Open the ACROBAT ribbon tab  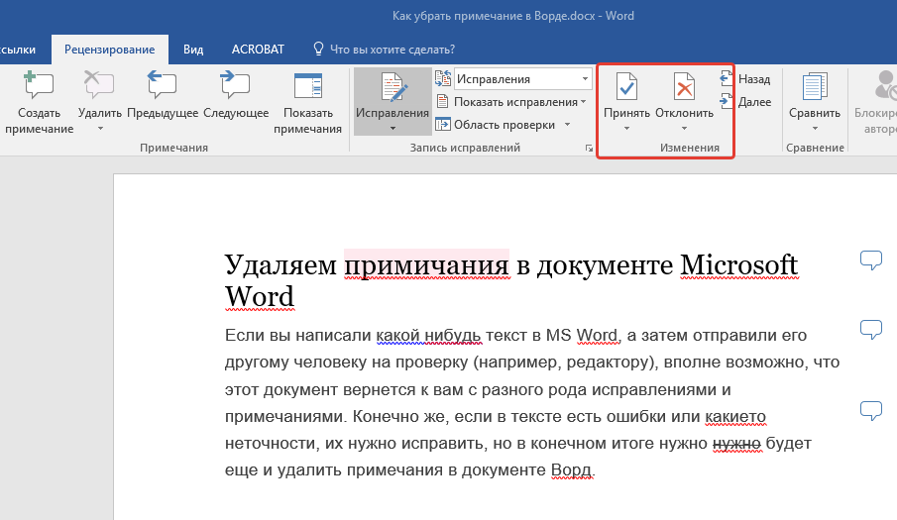pyautogui.click(x=258, y=49)
